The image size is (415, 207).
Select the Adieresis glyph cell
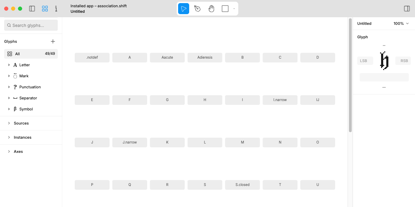[205, 58]
